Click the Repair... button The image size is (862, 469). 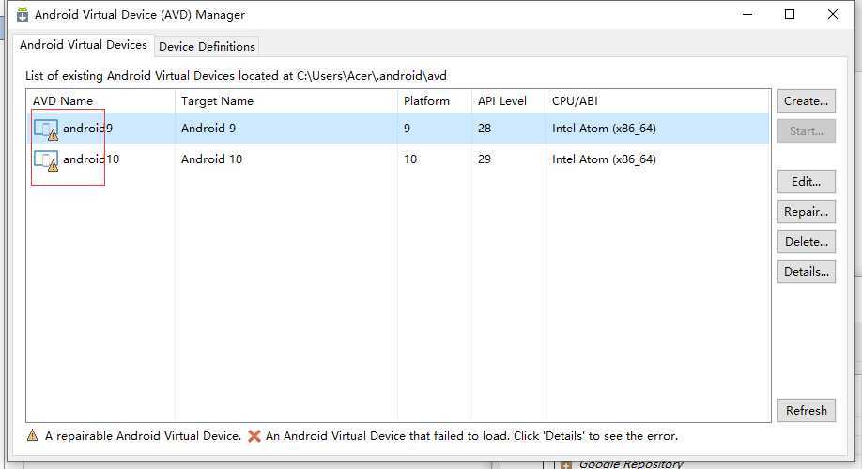click(806, 212)
